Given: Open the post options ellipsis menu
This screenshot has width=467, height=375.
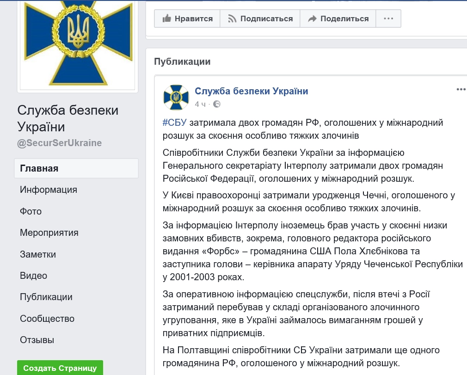Looking at the screenshot, I should [x=461, y=89].
